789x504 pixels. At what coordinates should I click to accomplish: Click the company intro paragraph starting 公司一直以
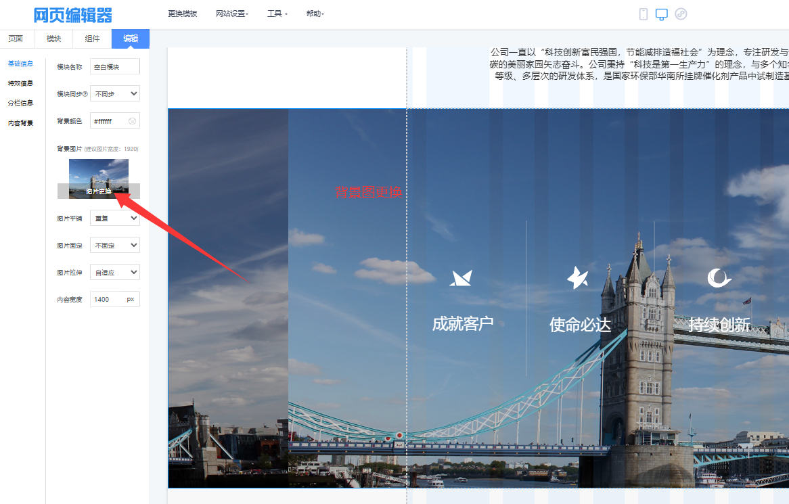[639, 64]
